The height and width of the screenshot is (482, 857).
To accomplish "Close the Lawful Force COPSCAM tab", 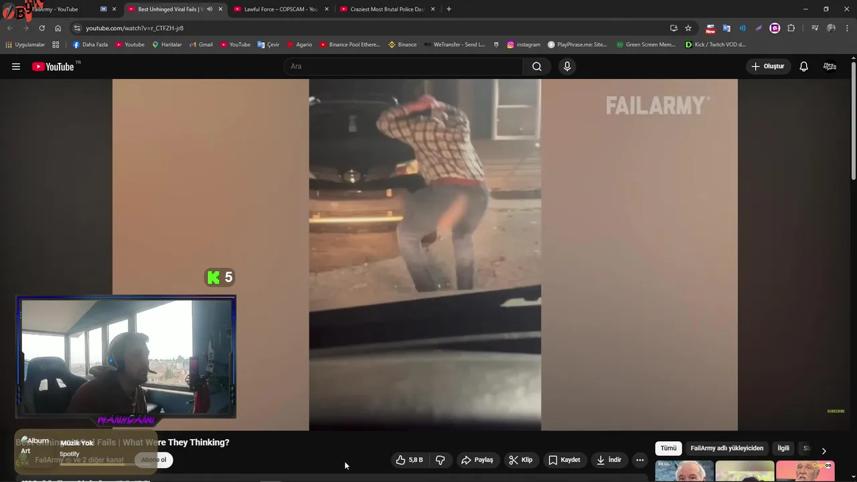I will click(x=327, y=9).
